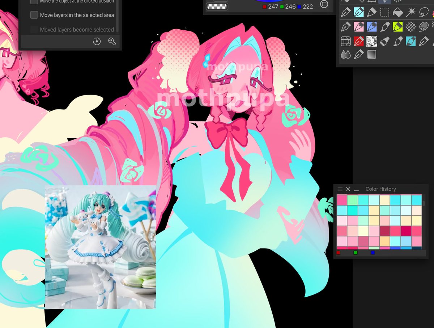
Task: Click the wrench sub tool detail icon
Action: click(x=112, y=42)
